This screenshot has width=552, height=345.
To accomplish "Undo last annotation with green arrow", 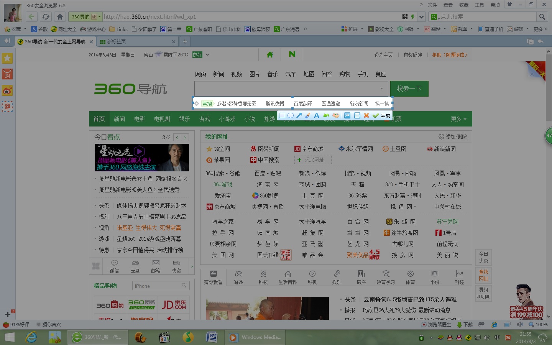I will coord(326,115).
